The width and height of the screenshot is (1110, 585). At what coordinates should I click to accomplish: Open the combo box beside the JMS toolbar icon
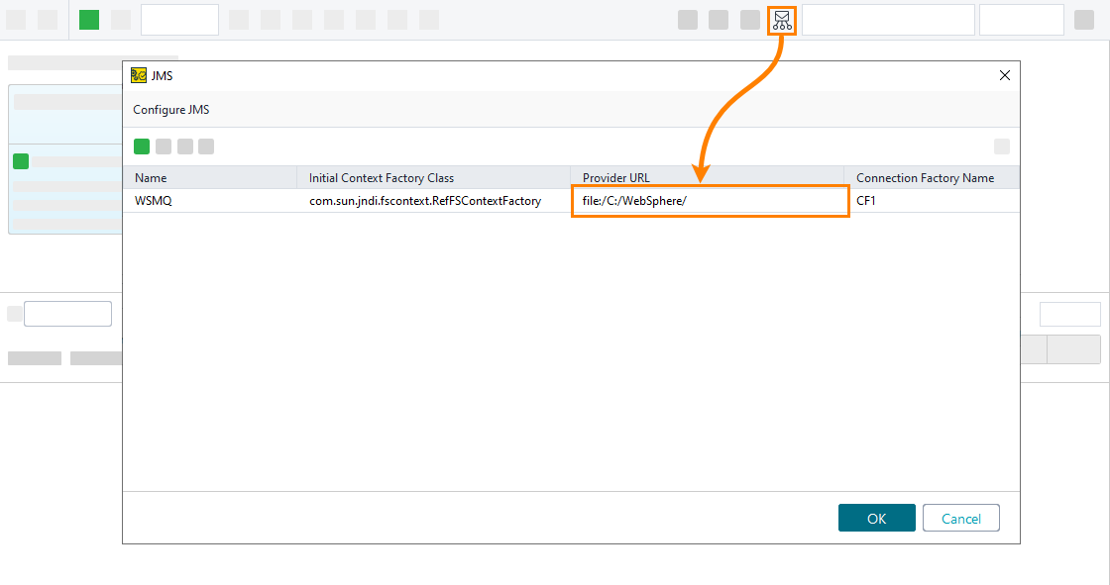tap(889, 20)
